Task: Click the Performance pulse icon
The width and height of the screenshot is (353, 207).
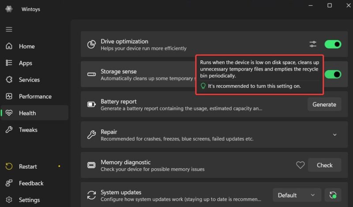Action: 9,96
